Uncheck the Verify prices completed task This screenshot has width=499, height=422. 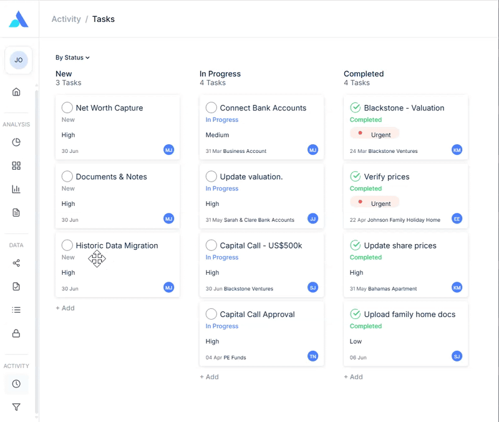355,177
